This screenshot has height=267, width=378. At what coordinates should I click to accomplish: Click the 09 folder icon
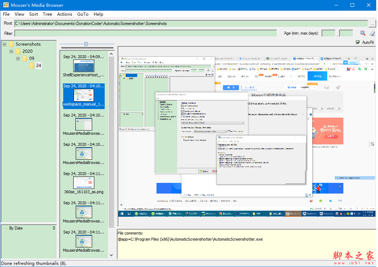(25, 58)
